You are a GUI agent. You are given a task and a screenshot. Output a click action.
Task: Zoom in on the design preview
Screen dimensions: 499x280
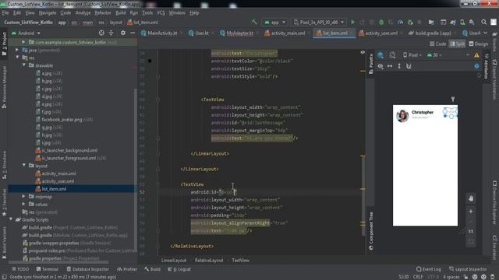point(471,212)
